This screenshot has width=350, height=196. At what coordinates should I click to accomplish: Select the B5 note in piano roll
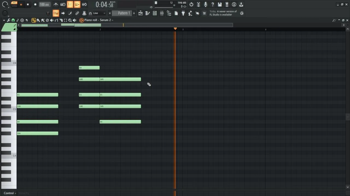coord(89,68)
